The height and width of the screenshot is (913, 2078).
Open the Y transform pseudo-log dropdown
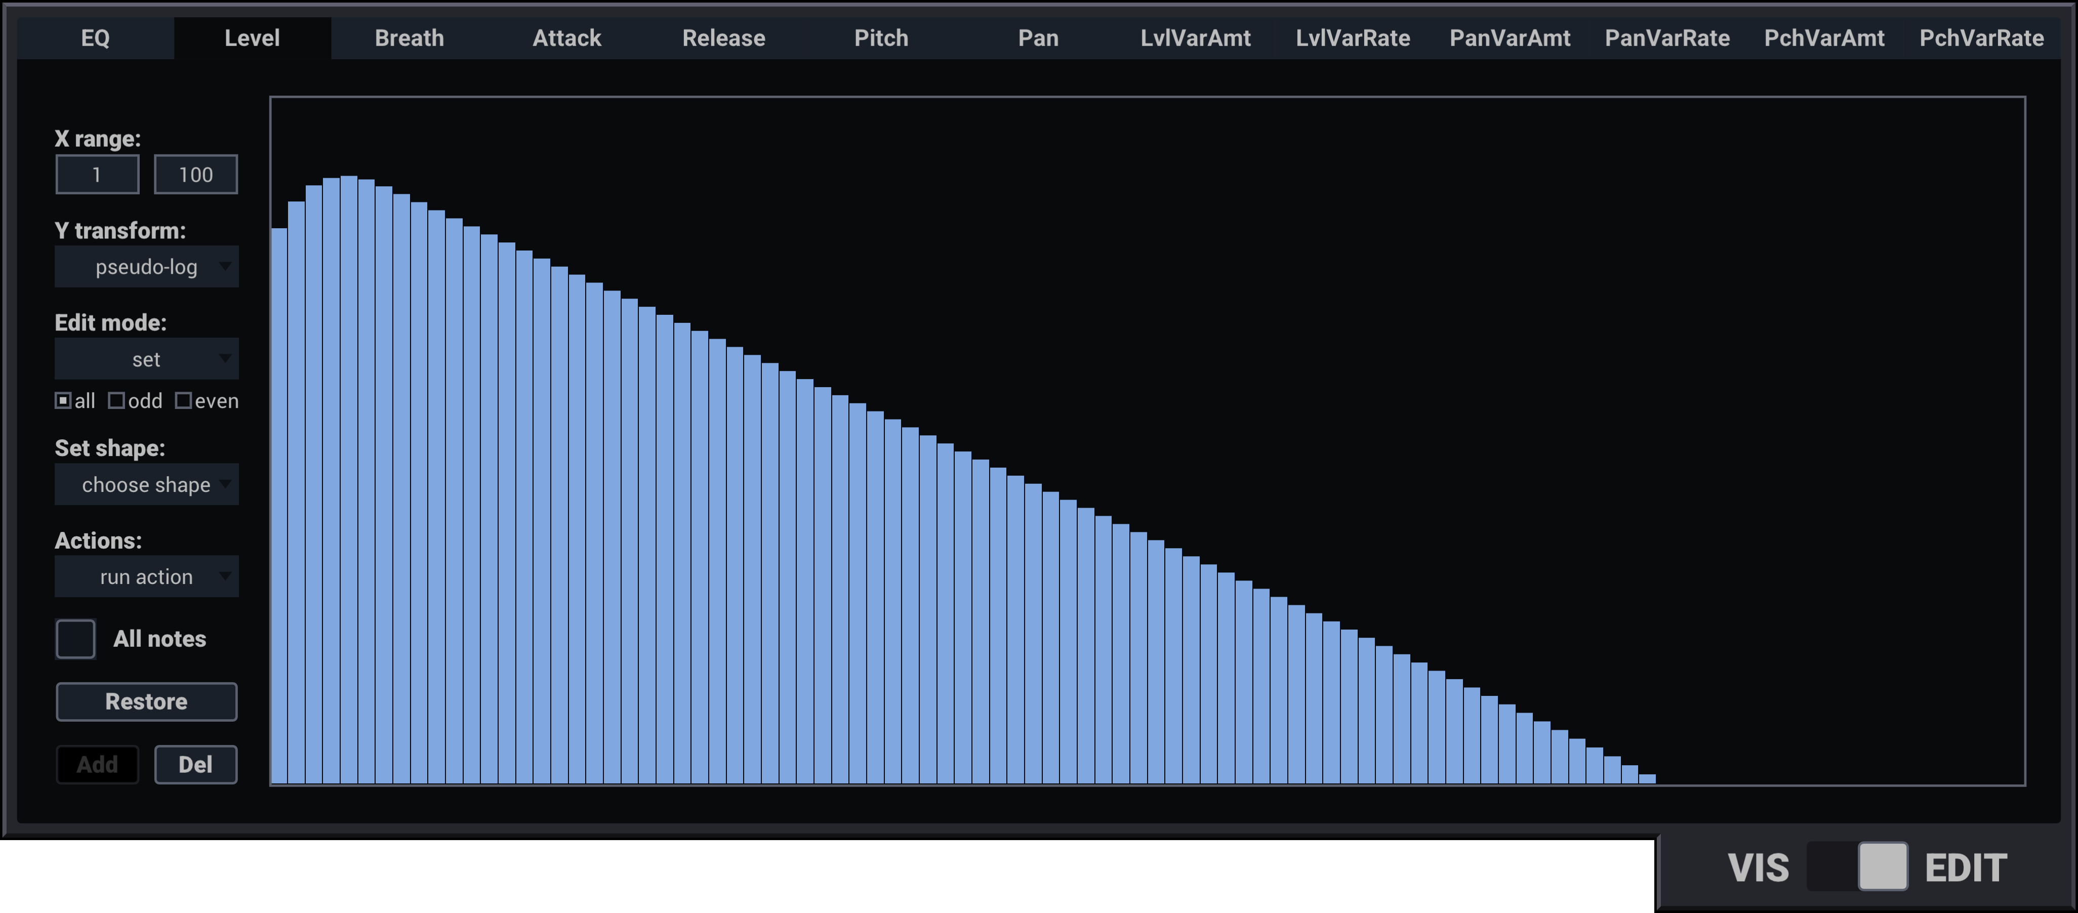coord(147,267)
